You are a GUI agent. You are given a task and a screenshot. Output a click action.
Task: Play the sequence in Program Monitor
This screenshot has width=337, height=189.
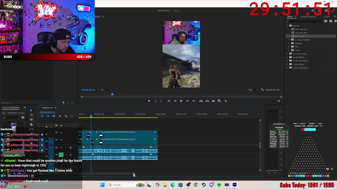(x=181, y=101)
